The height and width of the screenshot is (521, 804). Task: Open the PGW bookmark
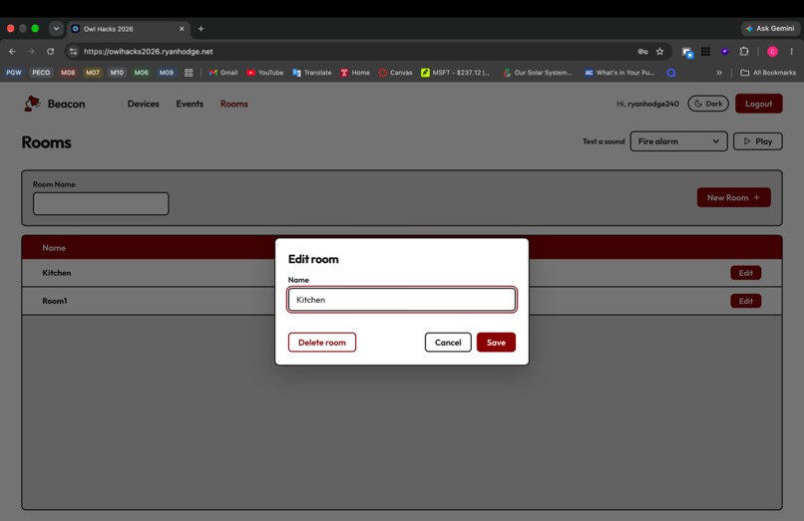point(14,73)
